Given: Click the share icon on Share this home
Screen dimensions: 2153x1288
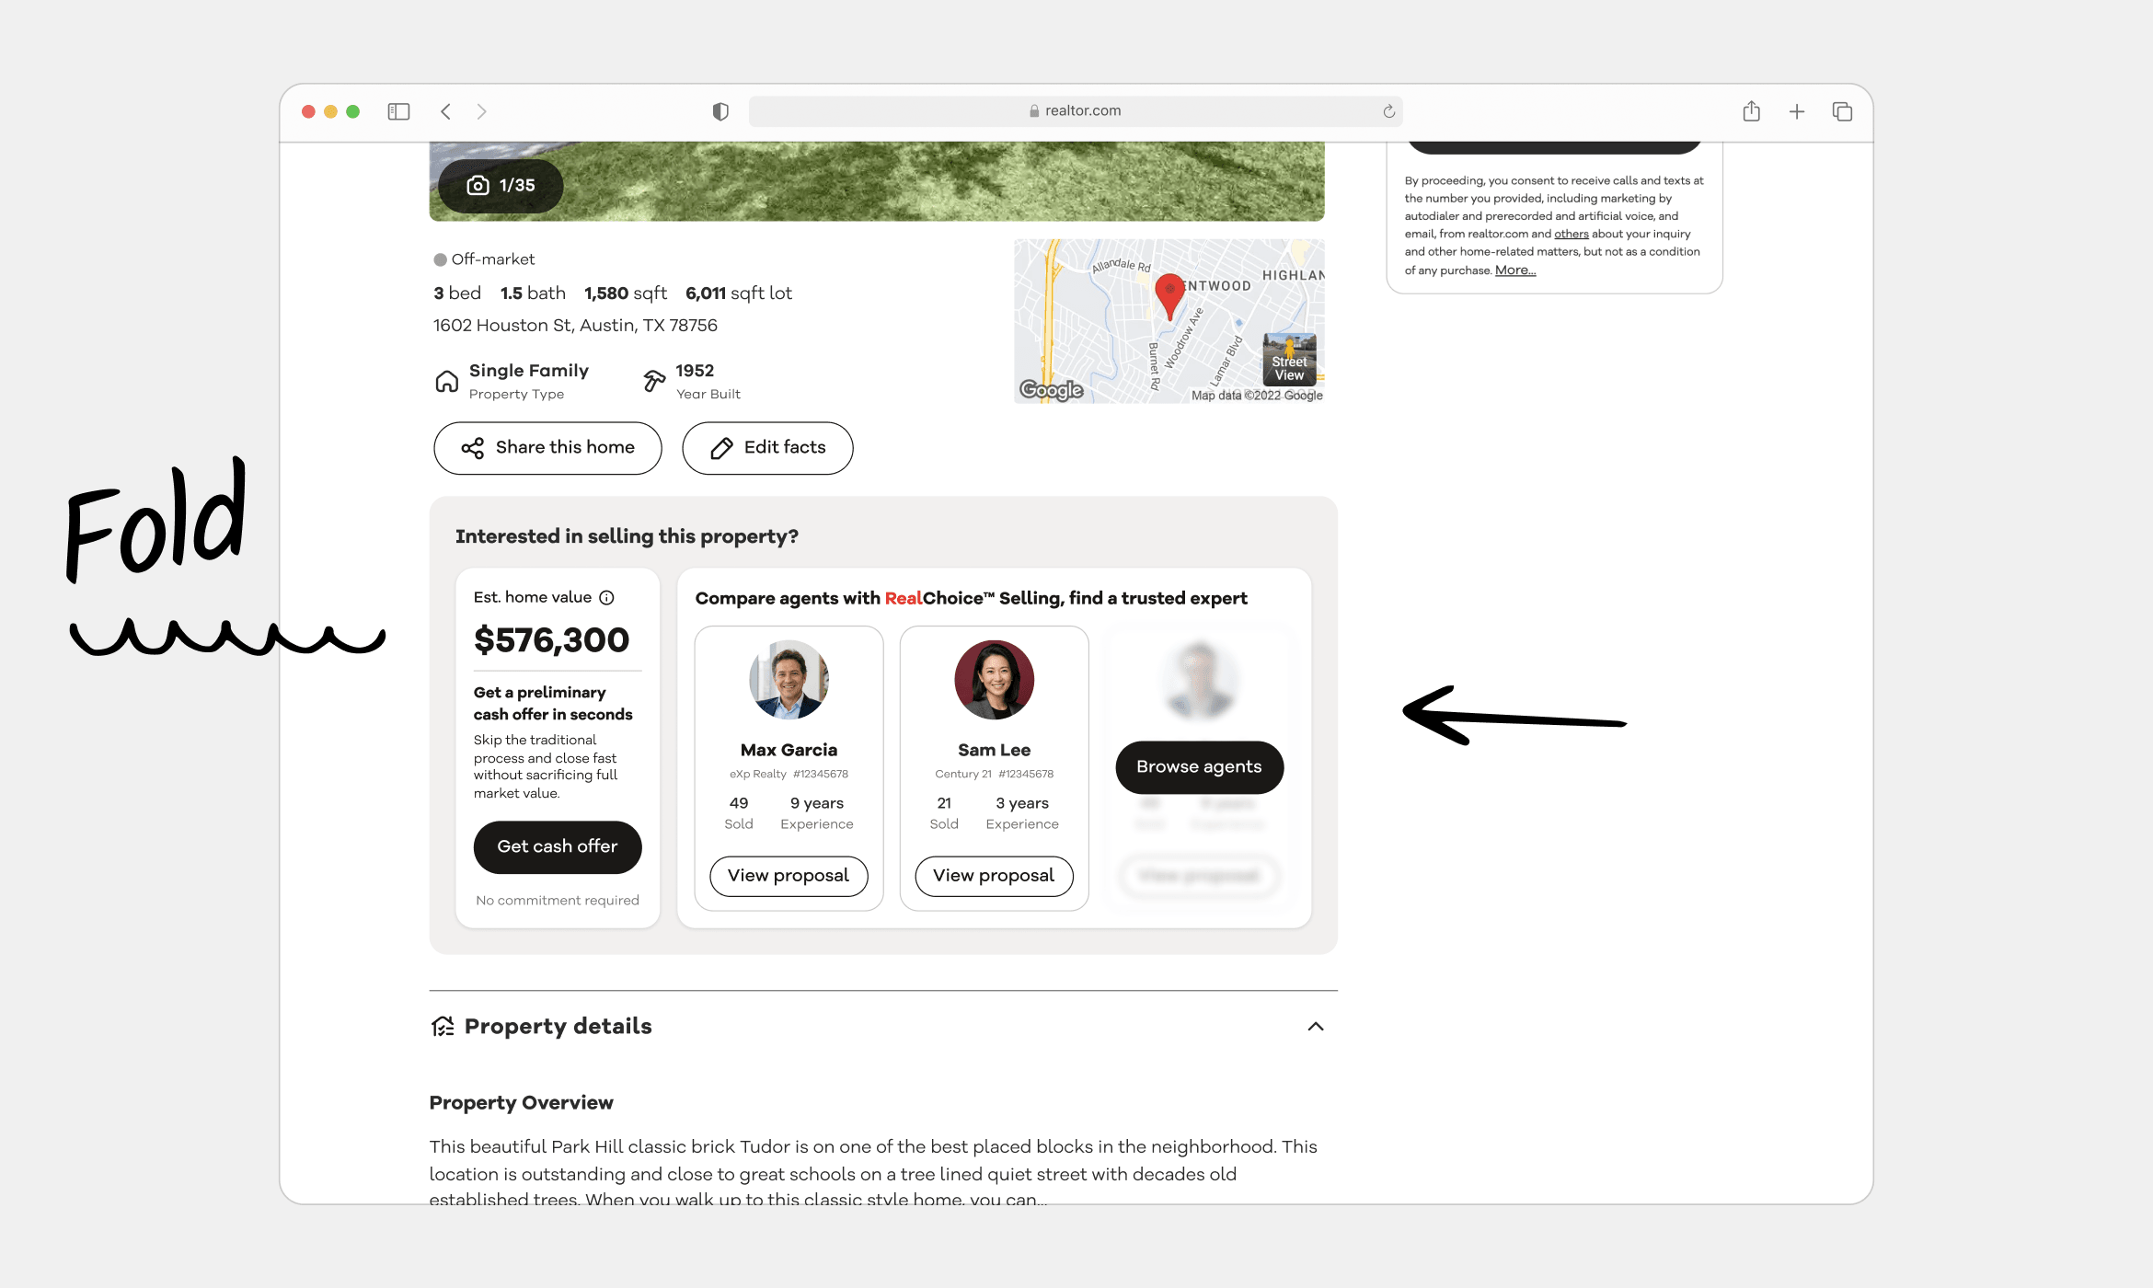Looking at the screenshot, I should click(473, 448).
